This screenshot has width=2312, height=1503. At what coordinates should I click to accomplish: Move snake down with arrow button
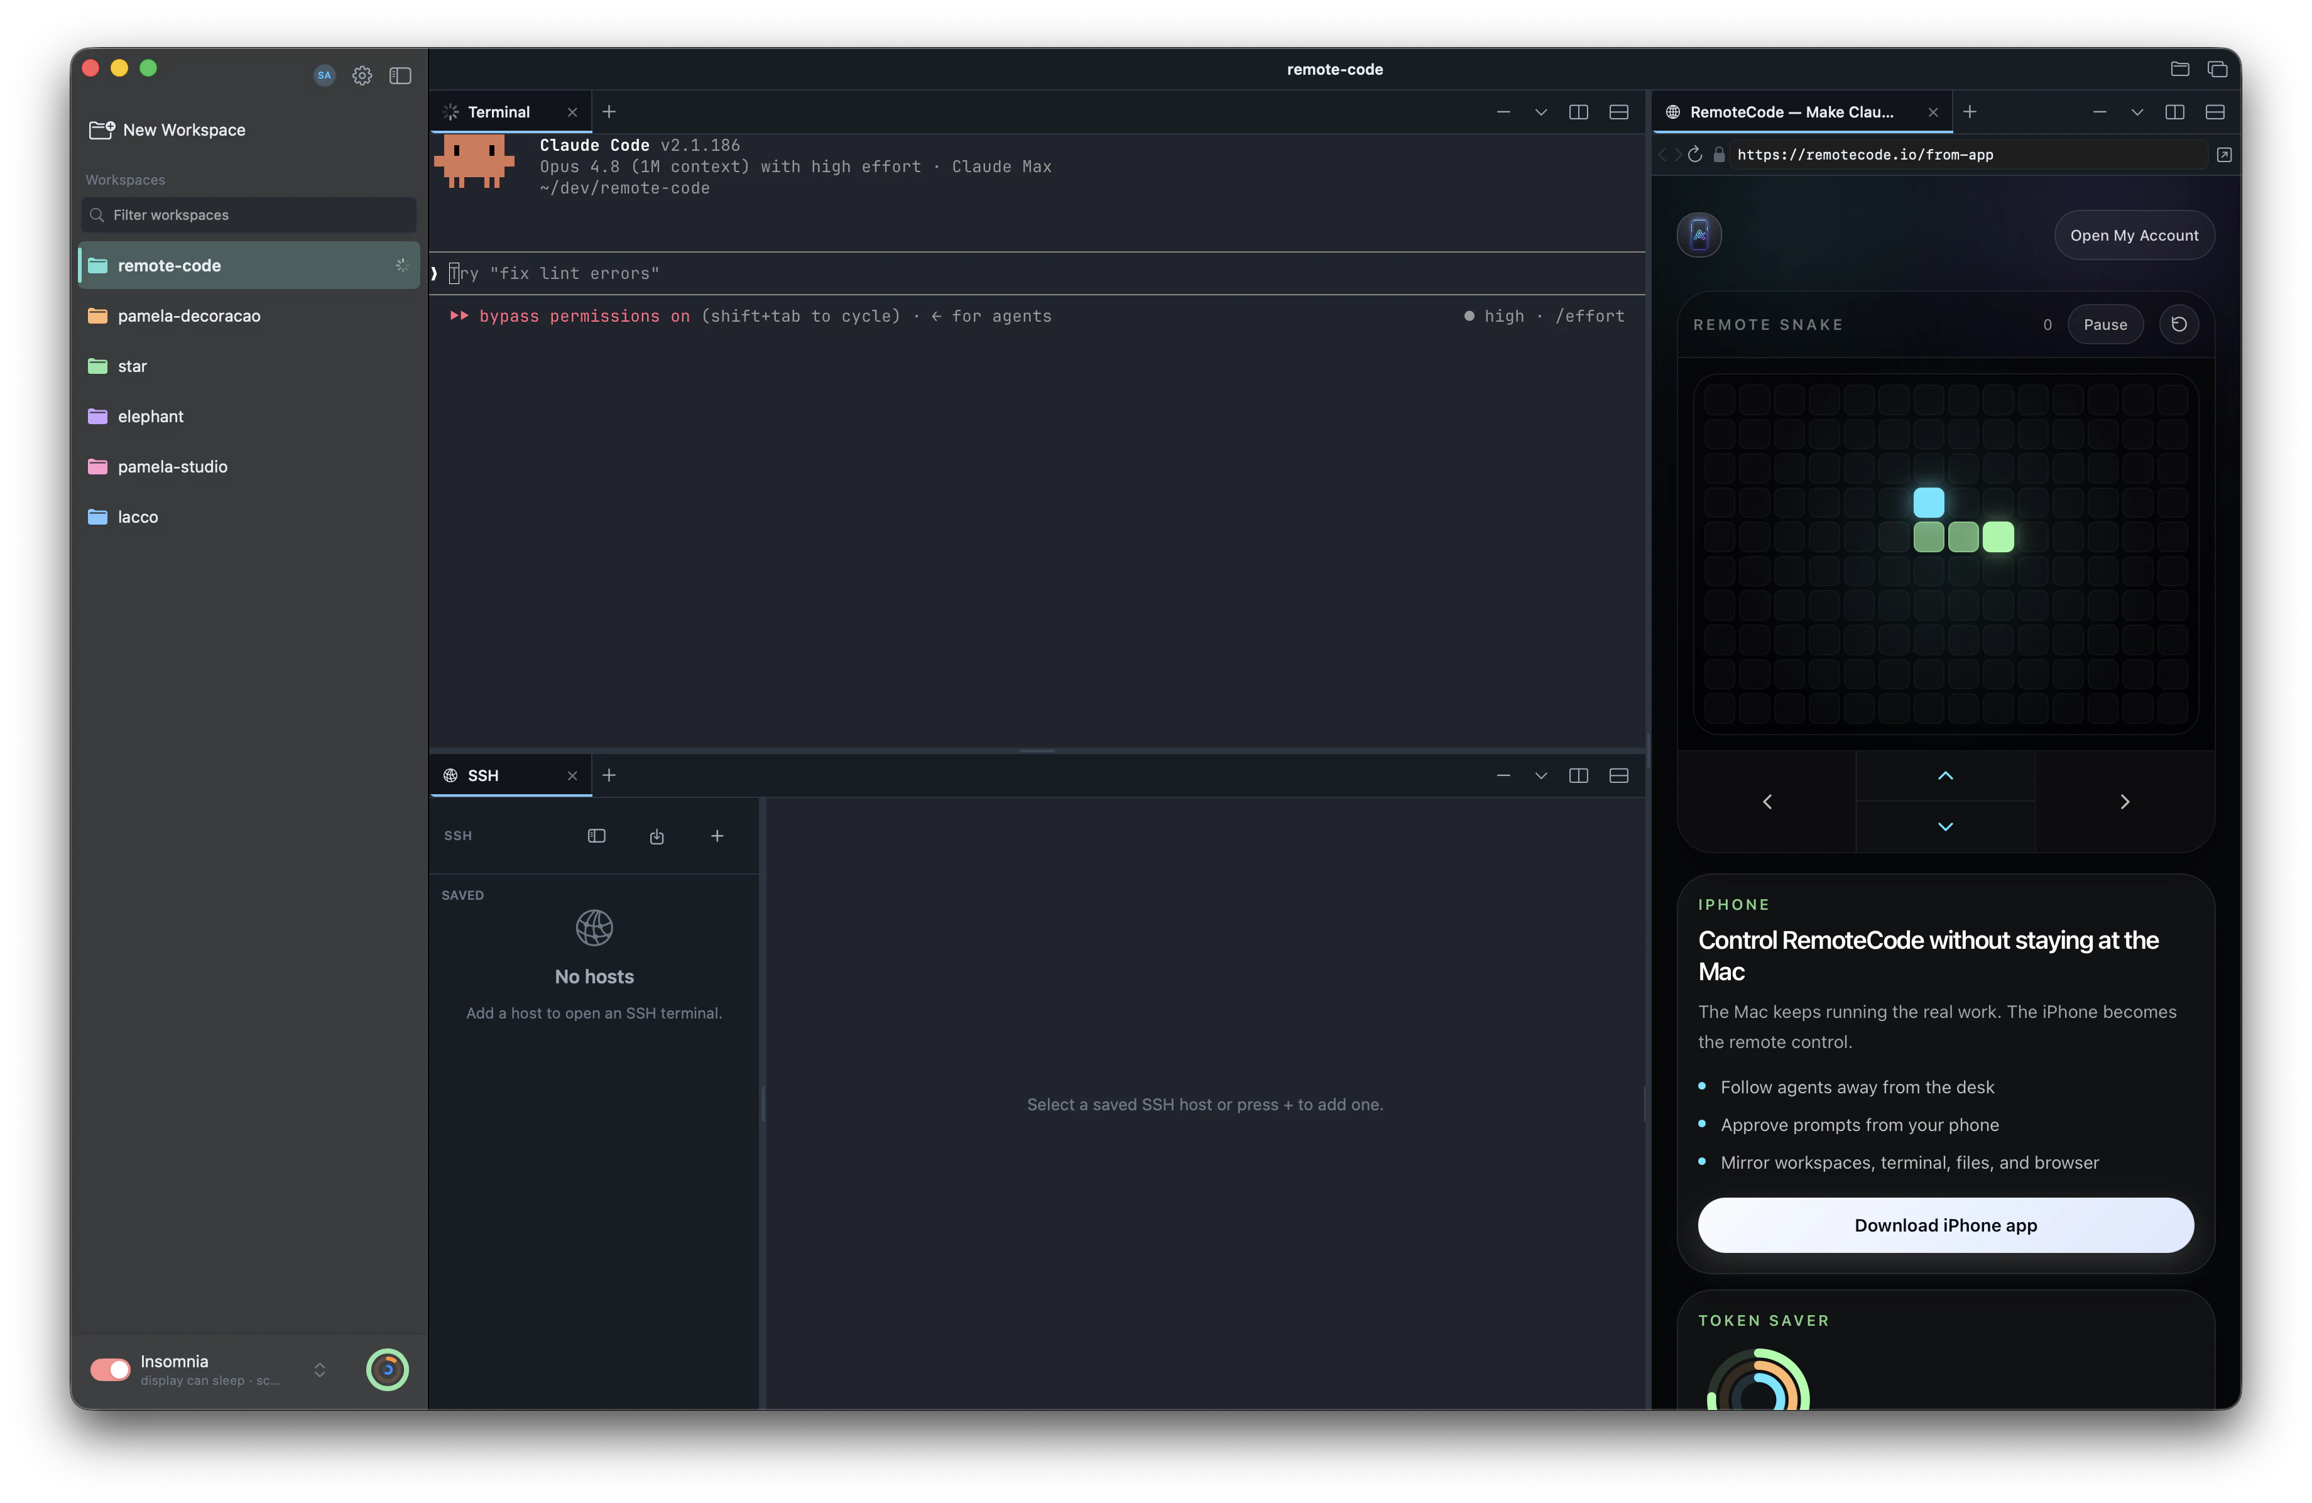pyautogui.click(x=1945, y=827)
